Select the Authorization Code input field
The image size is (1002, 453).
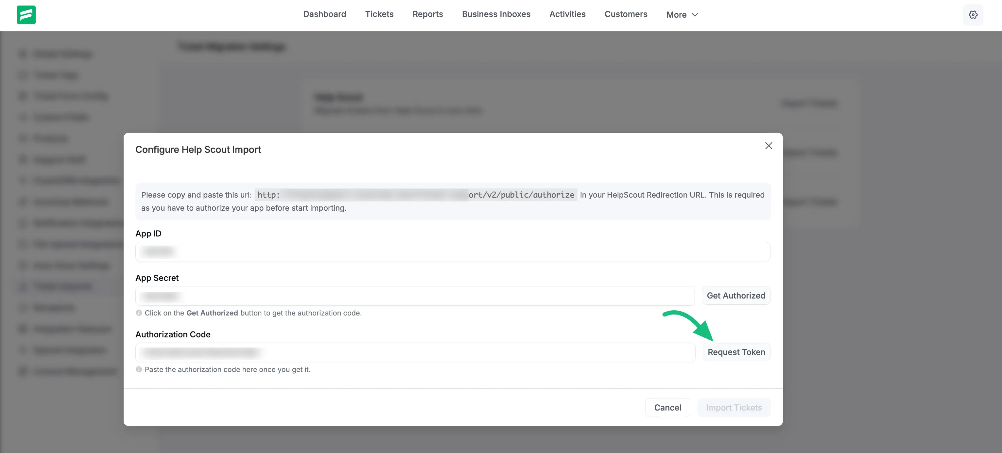[415, 352]
